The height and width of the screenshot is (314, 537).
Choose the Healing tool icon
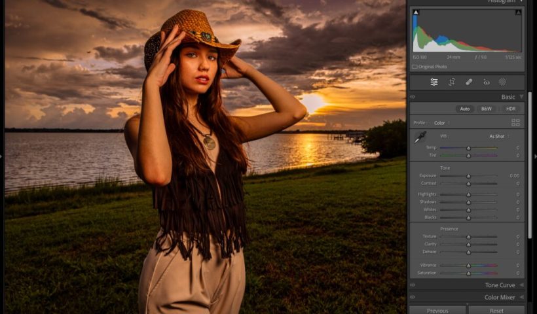click(469, 82)
